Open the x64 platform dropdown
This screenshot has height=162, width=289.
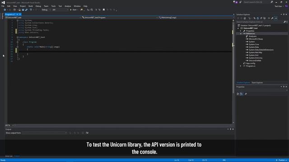(60, 10)
